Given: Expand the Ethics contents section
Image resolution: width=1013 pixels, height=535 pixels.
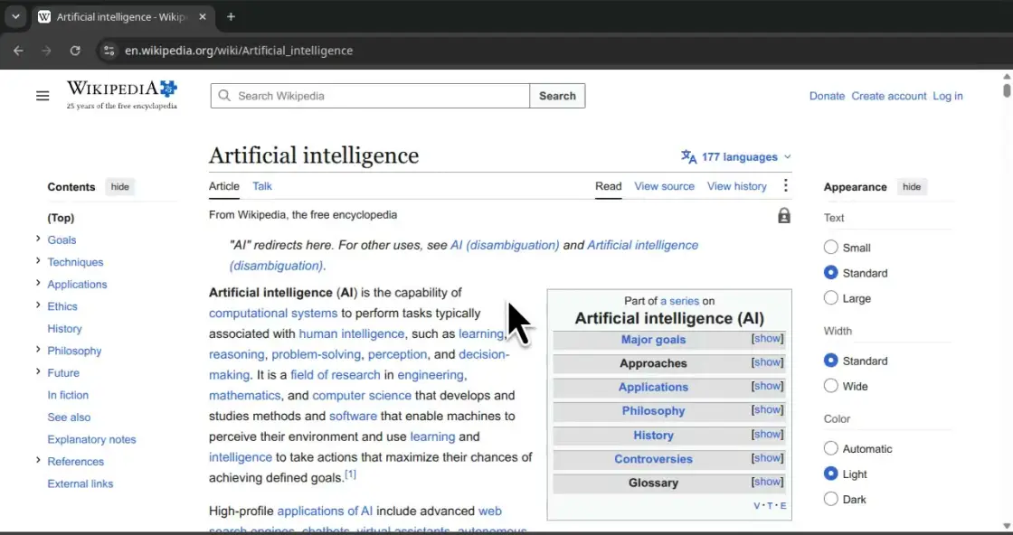Looking at the screenshot, I should [38, 305].
